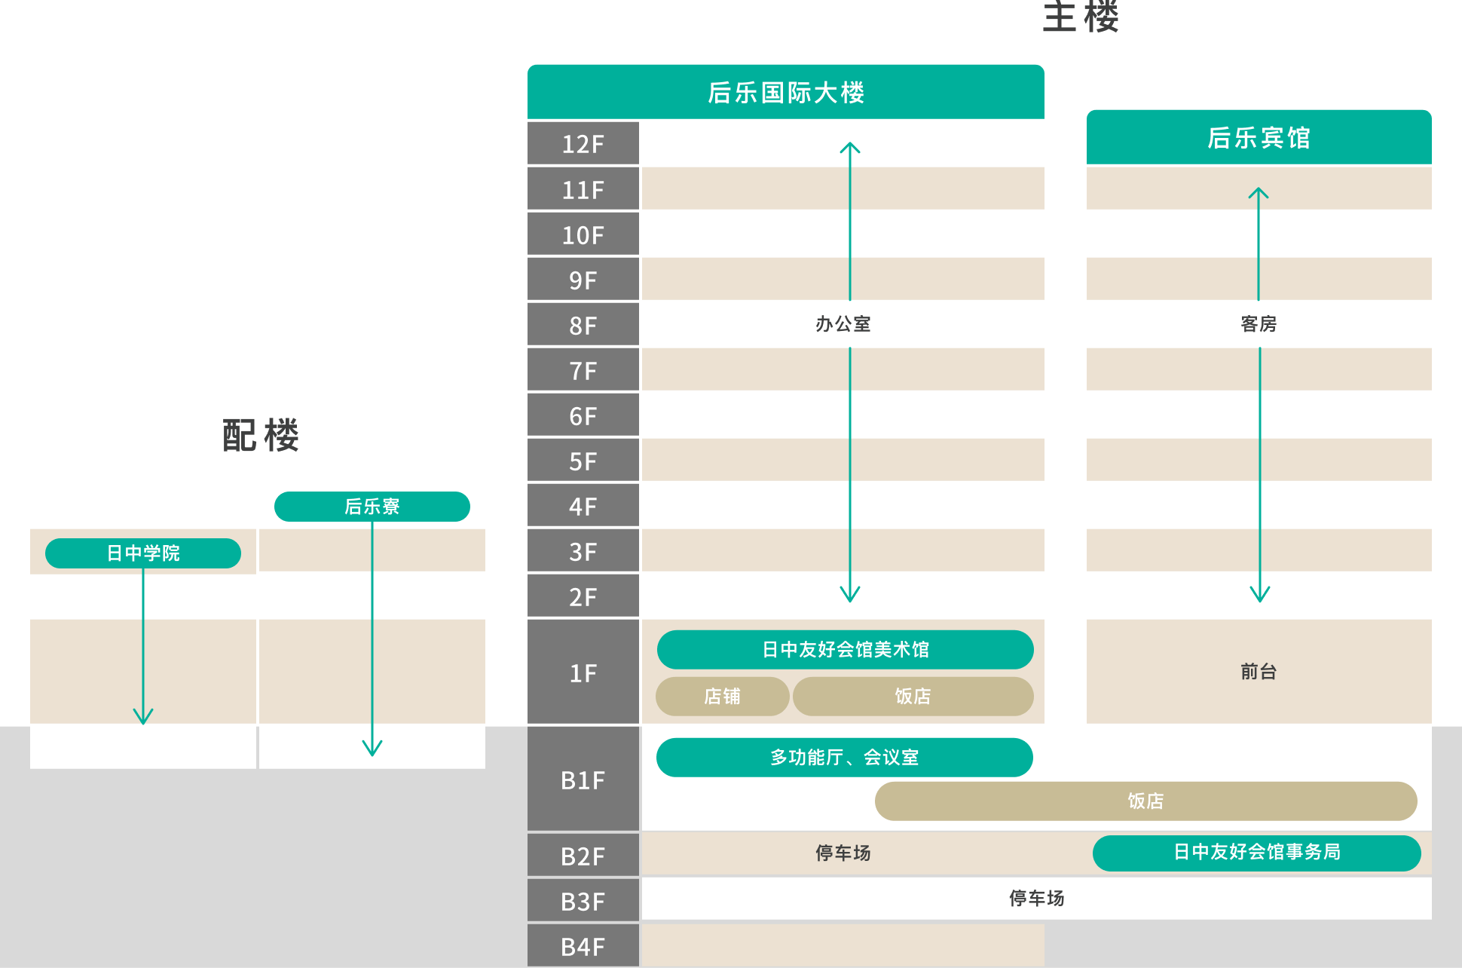Select the 日中学院 pill label

click(x=143, y=553)
